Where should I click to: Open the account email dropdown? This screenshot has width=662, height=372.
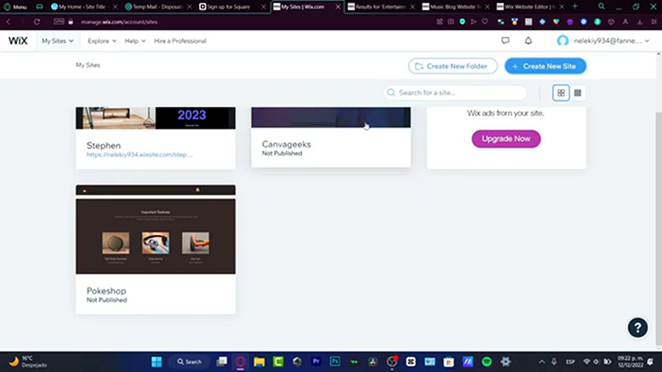tap(611, 41)
